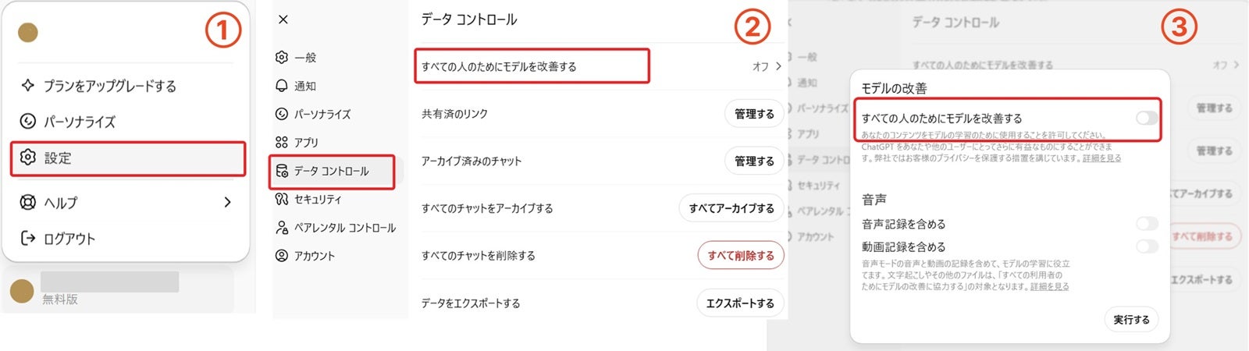The width and height of the screenshot is (1249, 351).
Task: Open the アカウント settings tab
Action: click(314, 256)
